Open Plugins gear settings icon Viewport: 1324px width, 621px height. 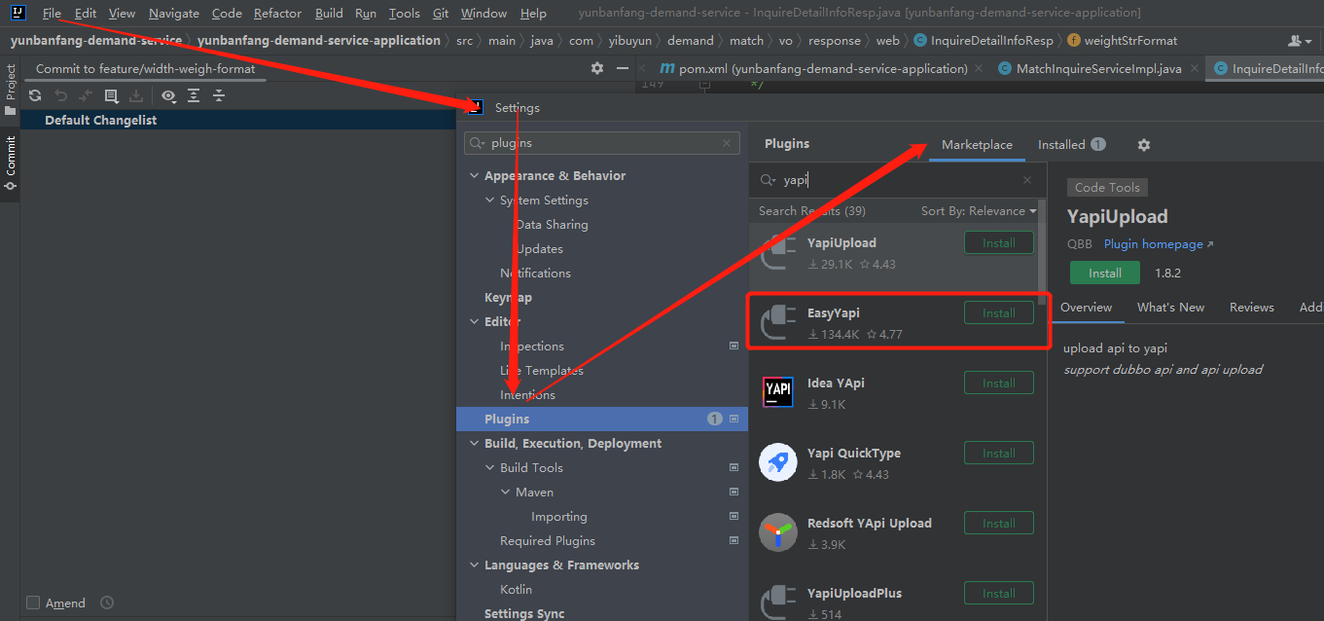[x=1144, y=144]
